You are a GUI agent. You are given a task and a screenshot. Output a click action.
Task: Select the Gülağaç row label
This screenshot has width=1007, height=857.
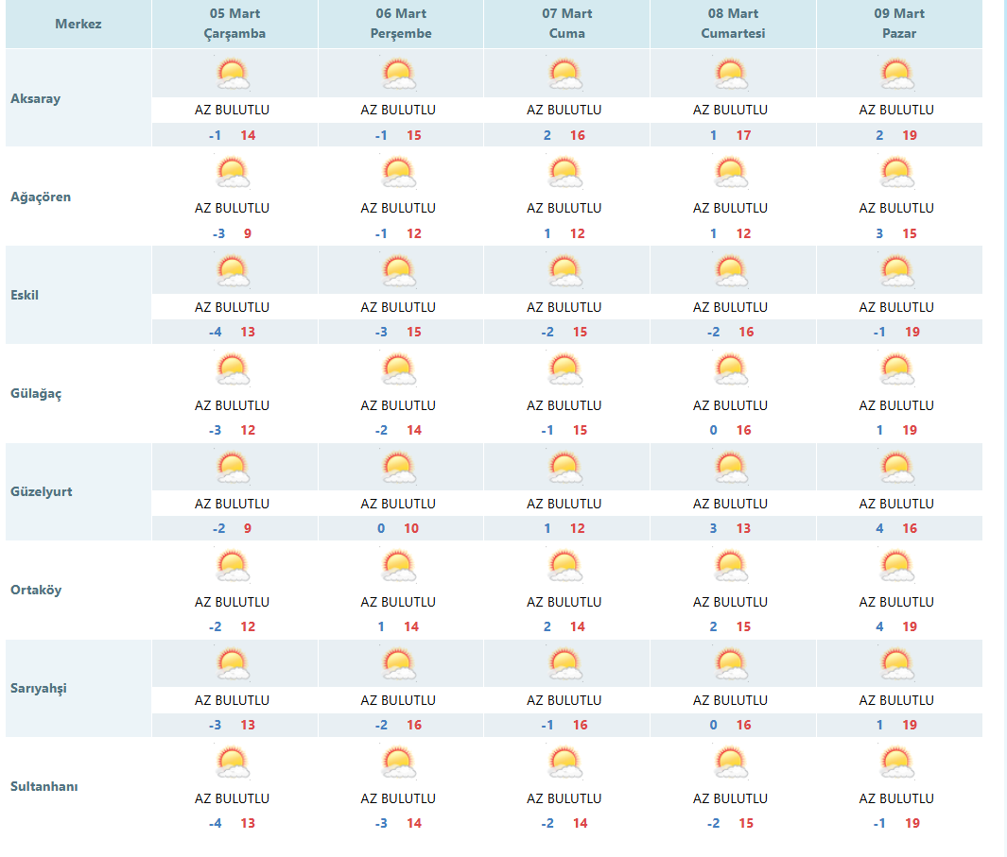[x=36, y=393]
